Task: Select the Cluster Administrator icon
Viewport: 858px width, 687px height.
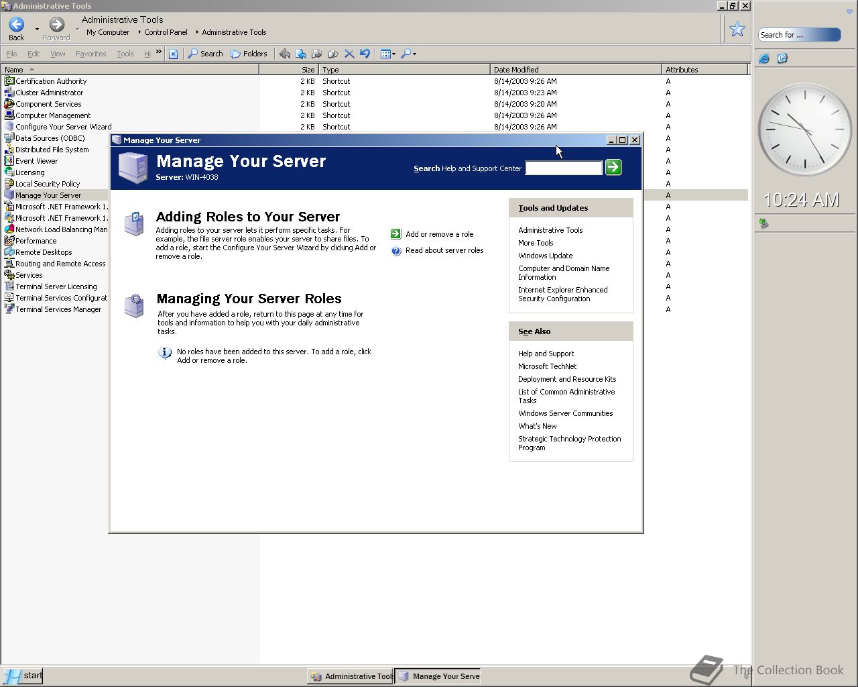Action: pos(9,93)
